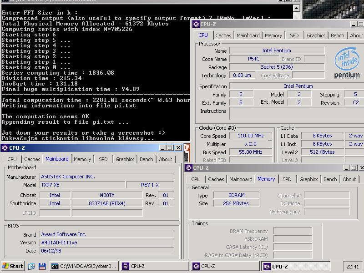
Task: Open Memory tab in top CPU-Z window
Action: (273, 35)
